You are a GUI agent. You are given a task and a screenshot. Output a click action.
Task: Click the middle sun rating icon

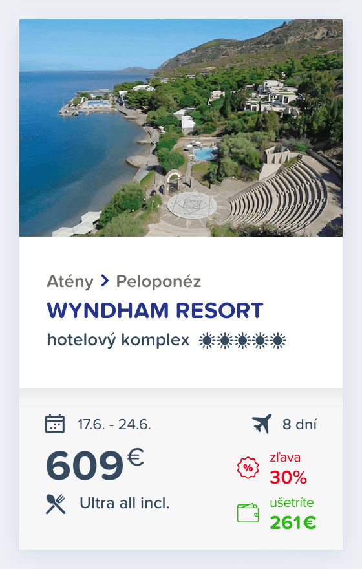coord(242,341)
